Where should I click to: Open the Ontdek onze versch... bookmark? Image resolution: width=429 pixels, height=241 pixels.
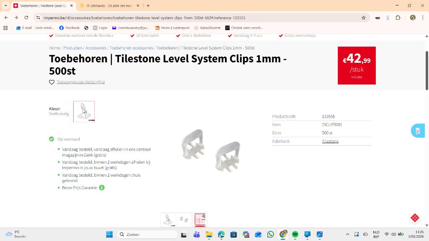(x=244, y=28)
